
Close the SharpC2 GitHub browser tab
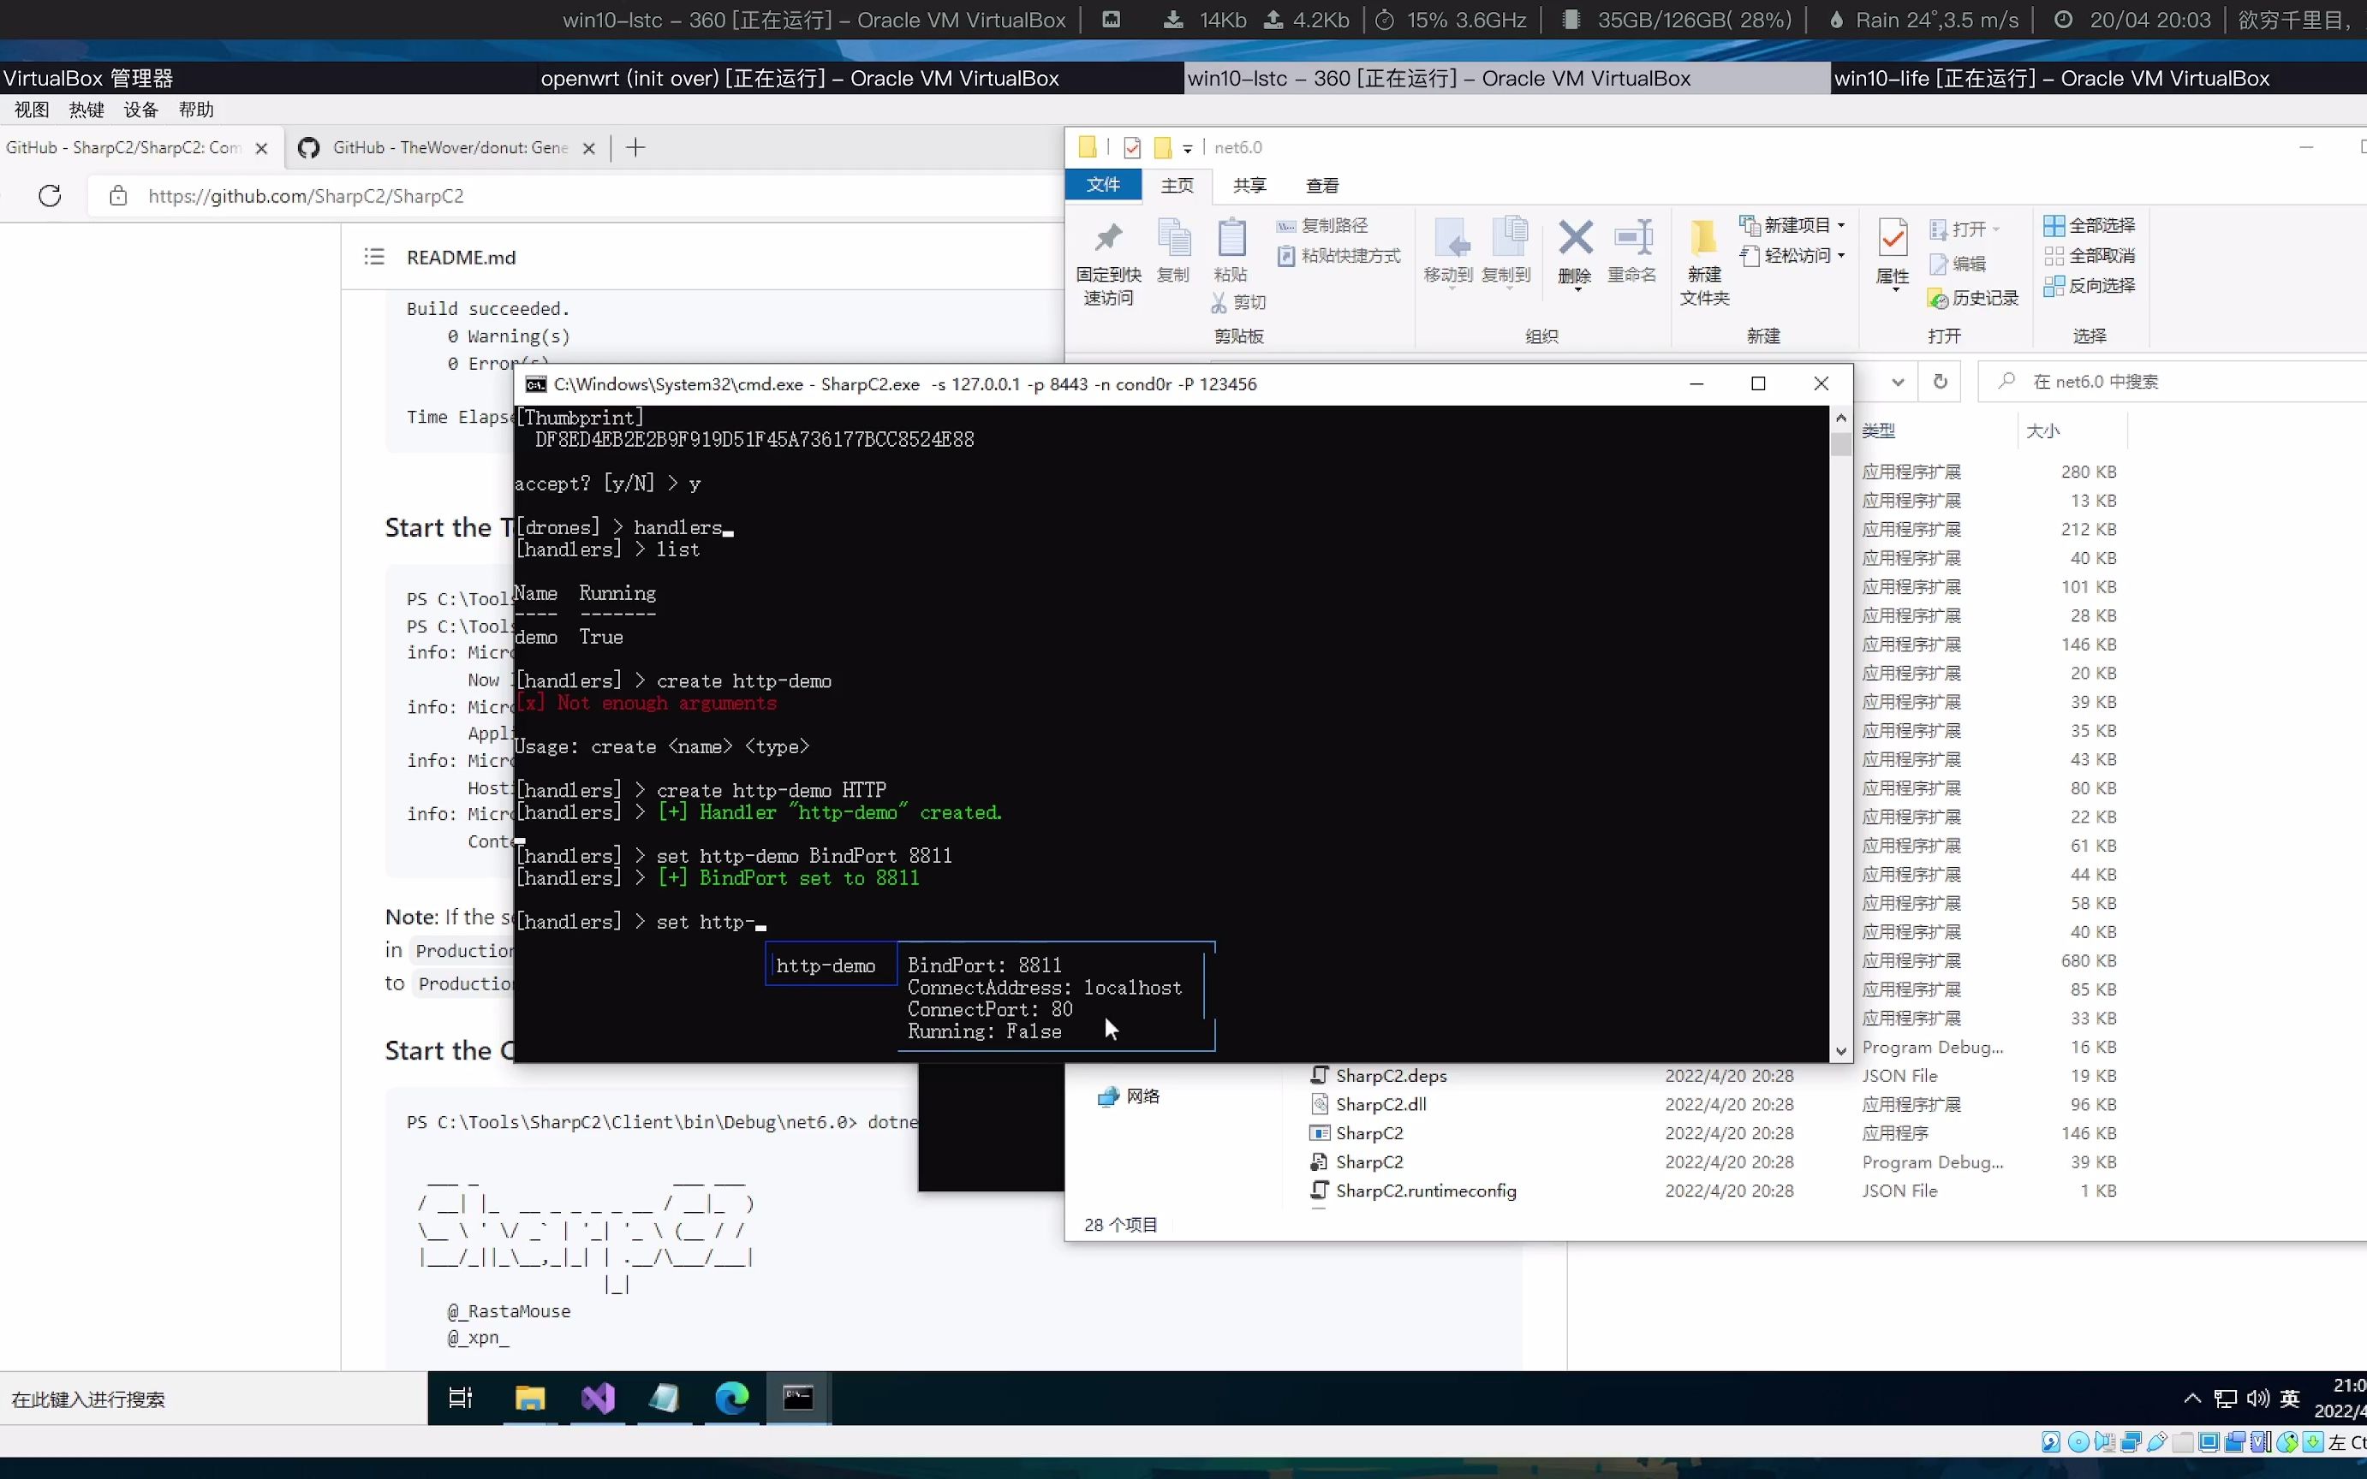coord(261,149)
